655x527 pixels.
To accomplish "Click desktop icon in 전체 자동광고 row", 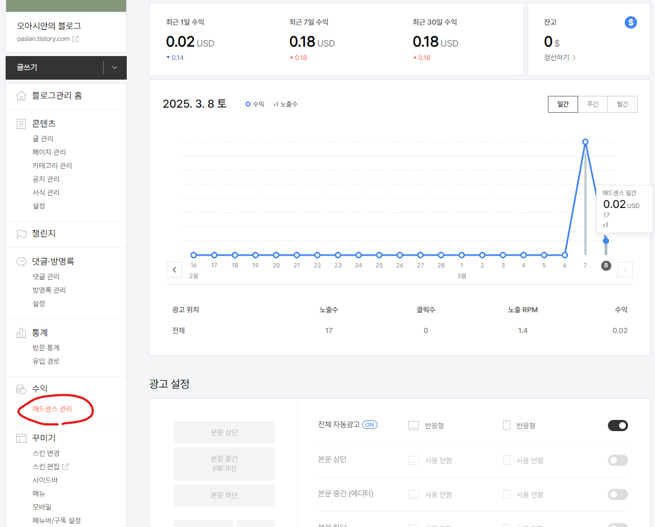I will pos(413,426).
